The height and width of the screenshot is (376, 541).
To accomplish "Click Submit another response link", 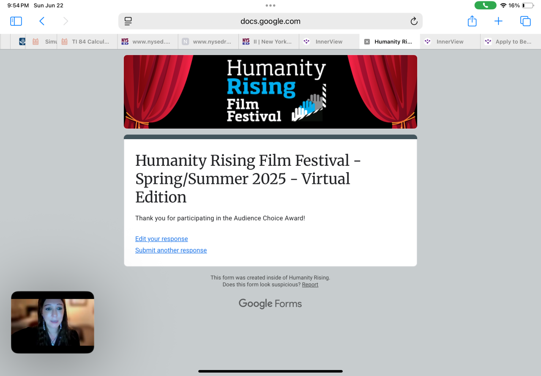I will [171, 250].
